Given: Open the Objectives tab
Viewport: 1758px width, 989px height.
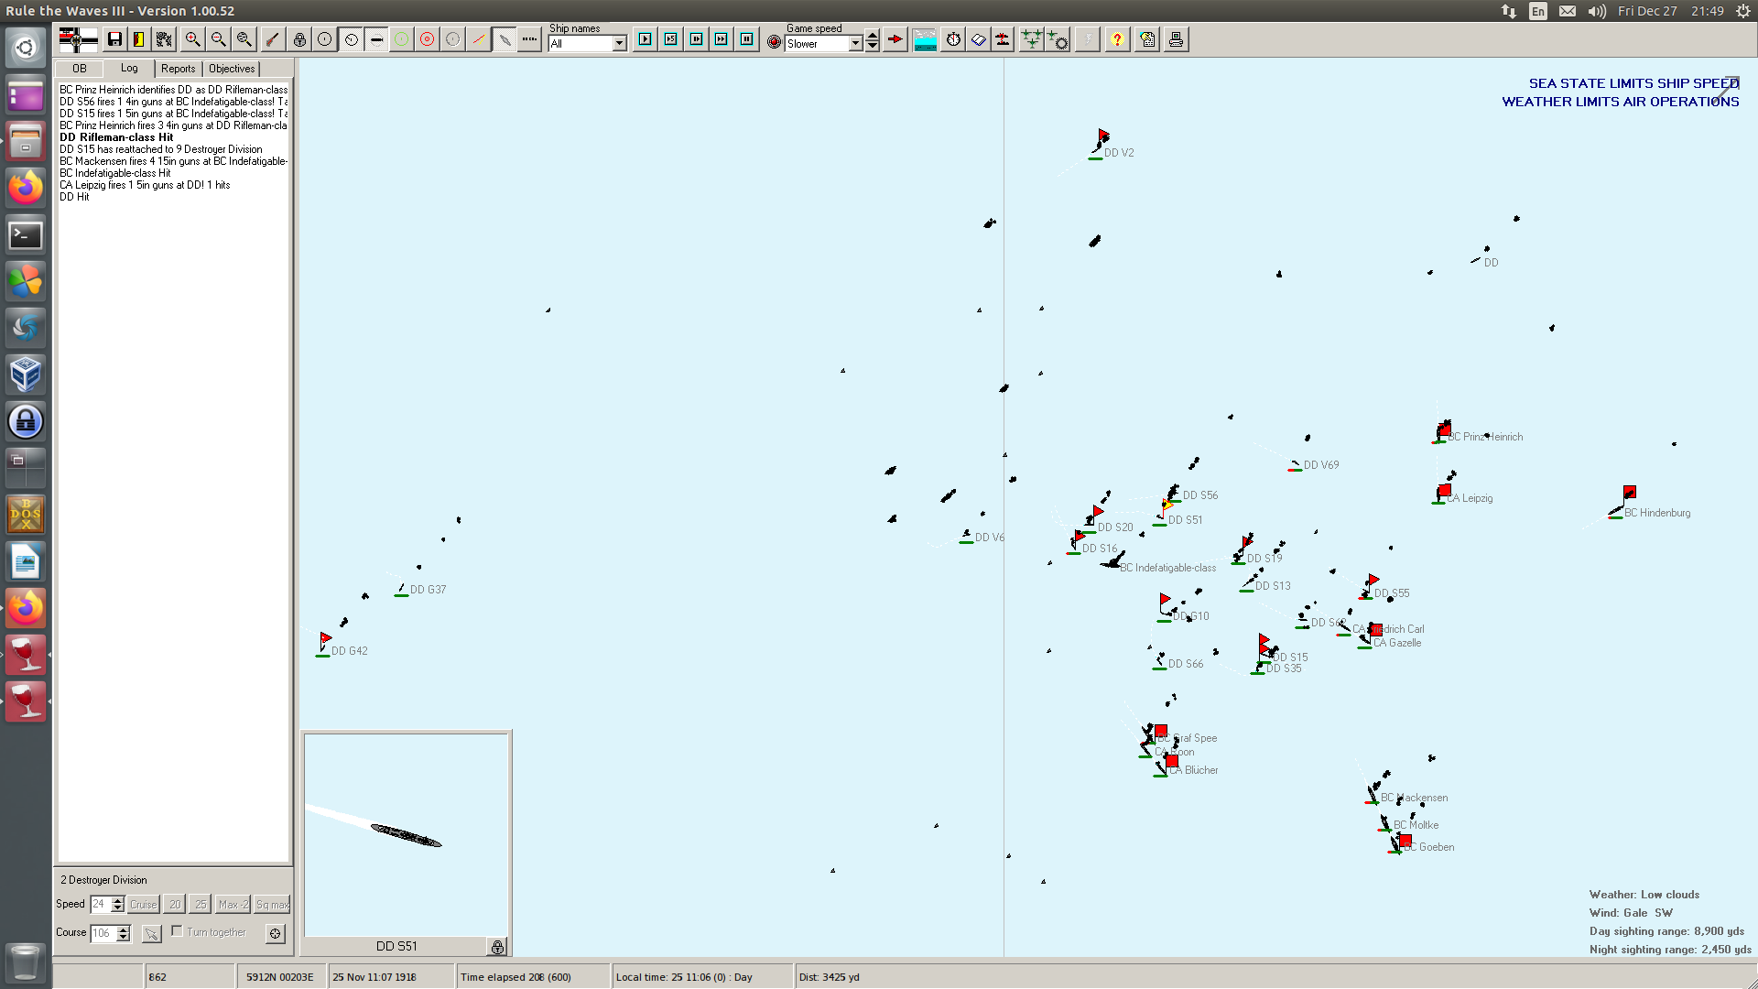Looking at the screenshot, I should pyautogui.click(x=232, y=69).
